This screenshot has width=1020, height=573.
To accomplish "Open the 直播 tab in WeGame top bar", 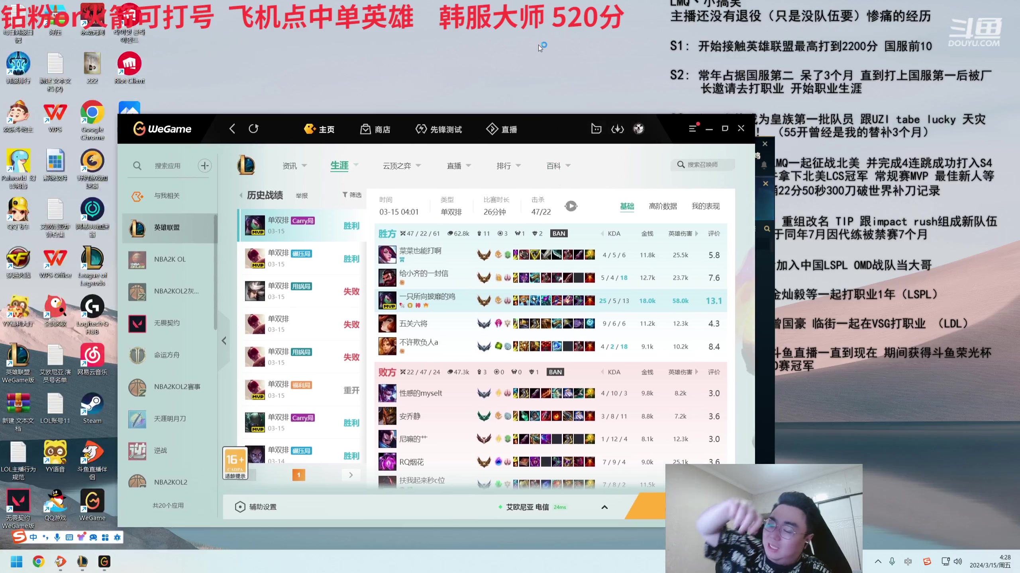I will (x=502, y=129).
